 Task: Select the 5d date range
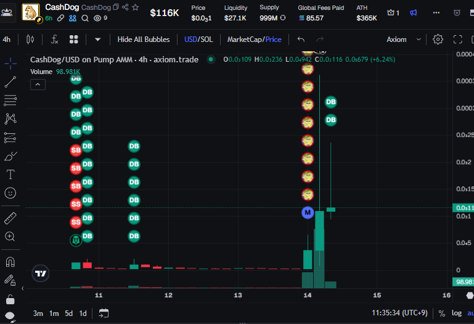(68, 314)
